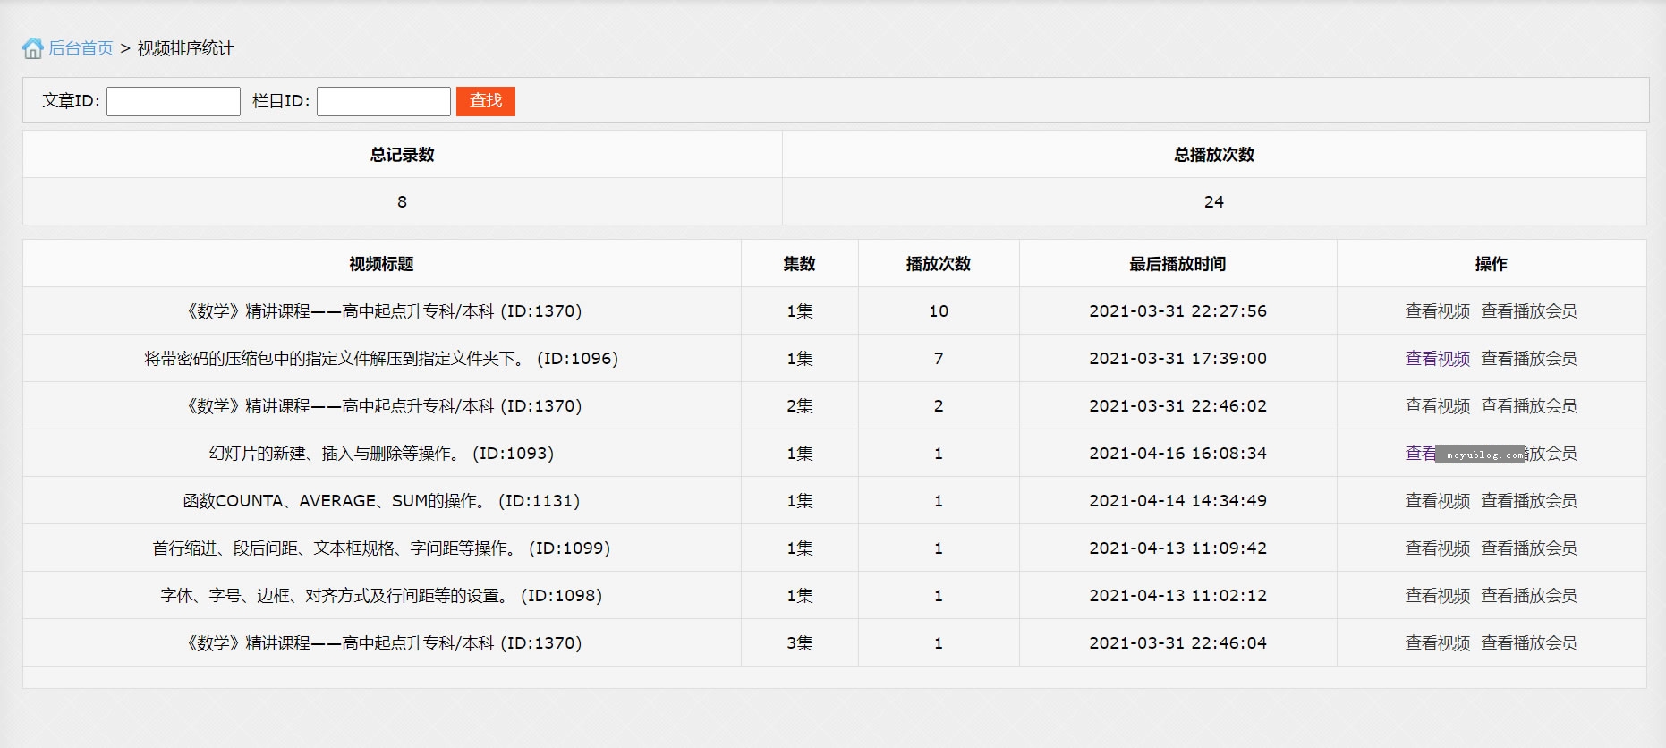View 查看播放会员 for the ID:1096 row

(1528, 359)
